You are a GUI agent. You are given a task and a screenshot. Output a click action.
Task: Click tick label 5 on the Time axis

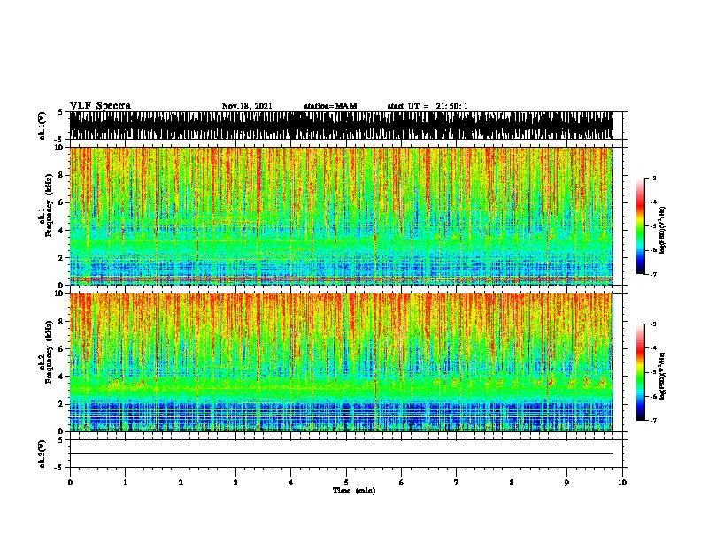click(x=346, y=483)
